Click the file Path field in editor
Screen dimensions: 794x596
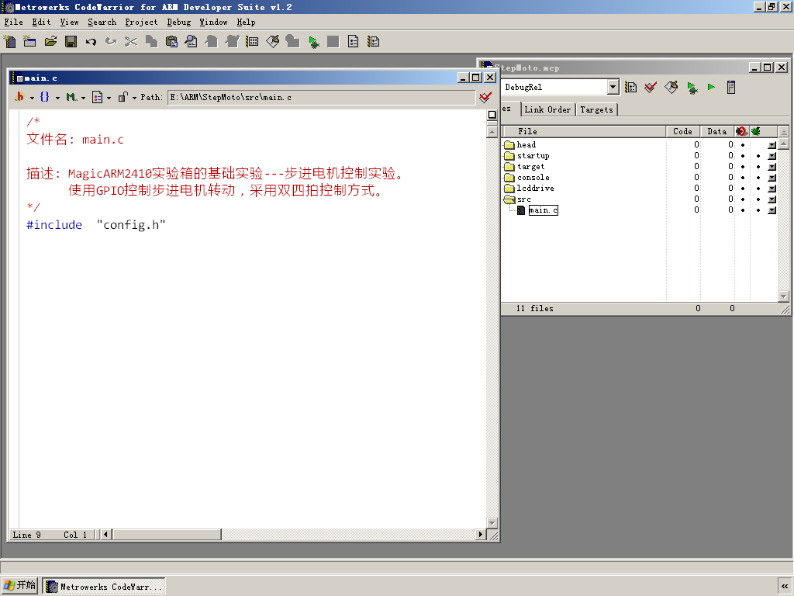322,97
